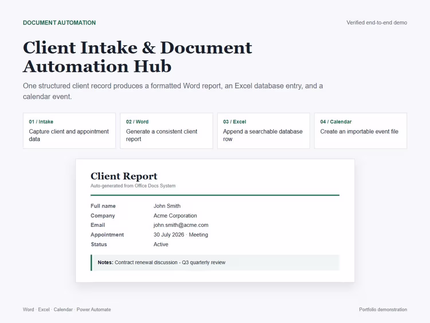This screenshot has width=430, height=323.
Task: Click the 'Active' status value
Action: tap(161, 244)
